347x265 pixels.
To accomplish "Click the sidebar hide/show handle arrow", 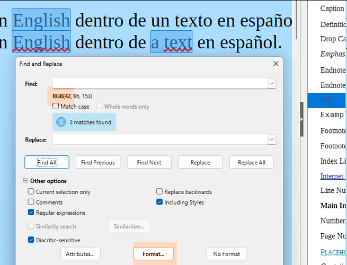I will click(301, 119).
